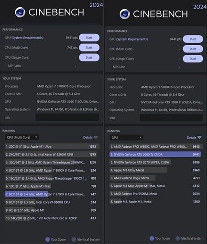The width and height of the screenshot is (207, 244).
Task: Select AMD Ryzen 7 5800X ranking row
Action: [x=52, y=170]
